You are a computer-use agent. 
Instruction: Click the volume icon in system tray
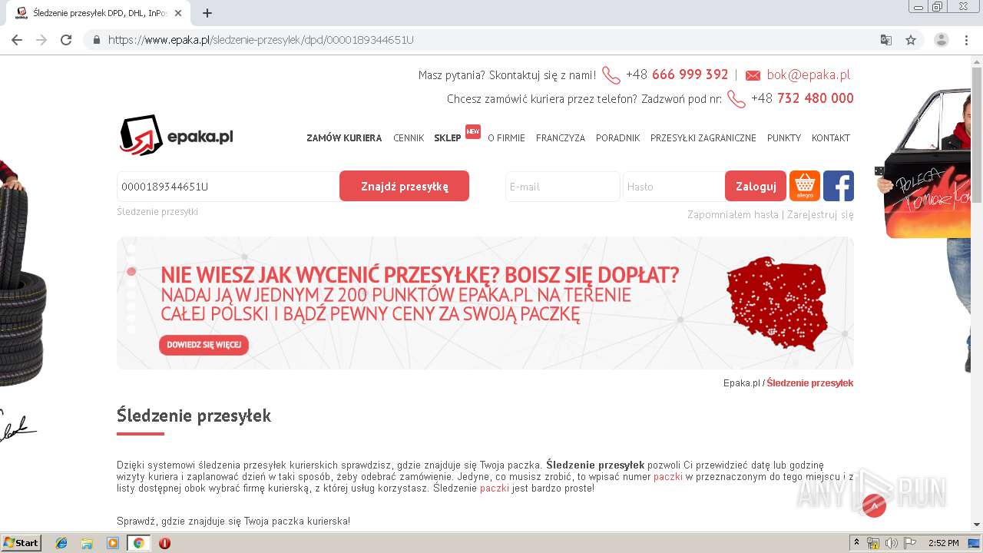(x=891, y=543)
